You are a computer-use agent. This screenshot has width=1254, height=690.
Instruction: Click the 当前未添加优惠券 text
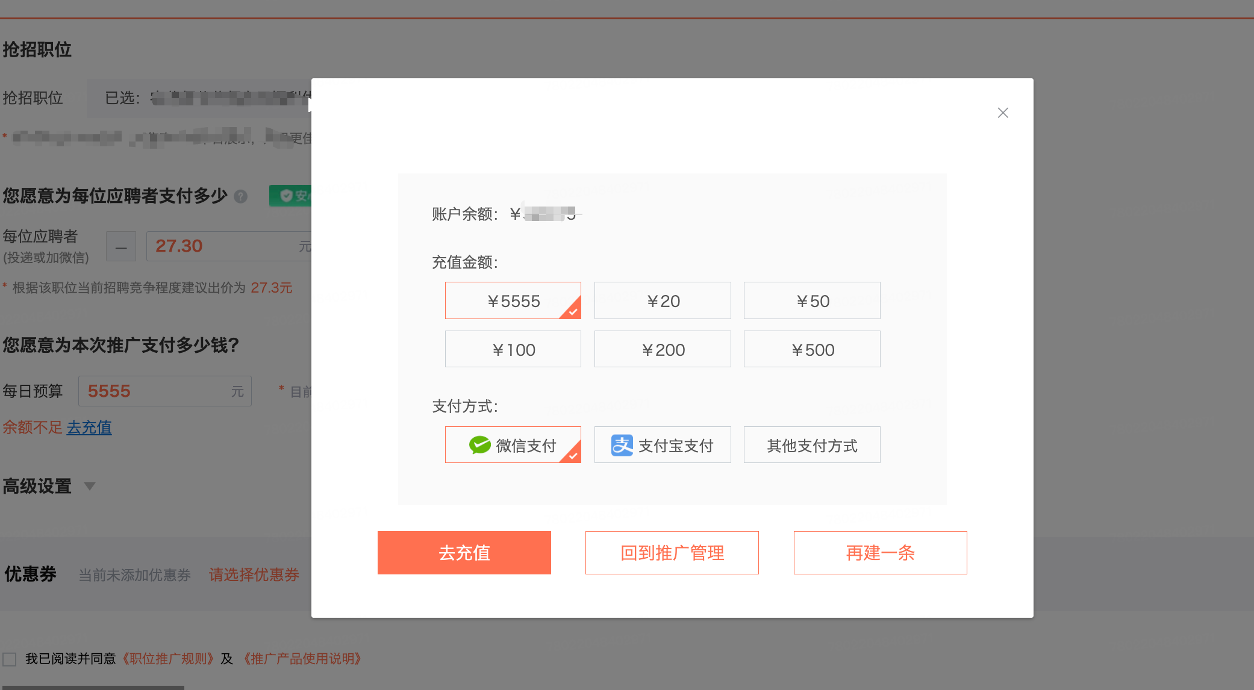tap(135, 575)
